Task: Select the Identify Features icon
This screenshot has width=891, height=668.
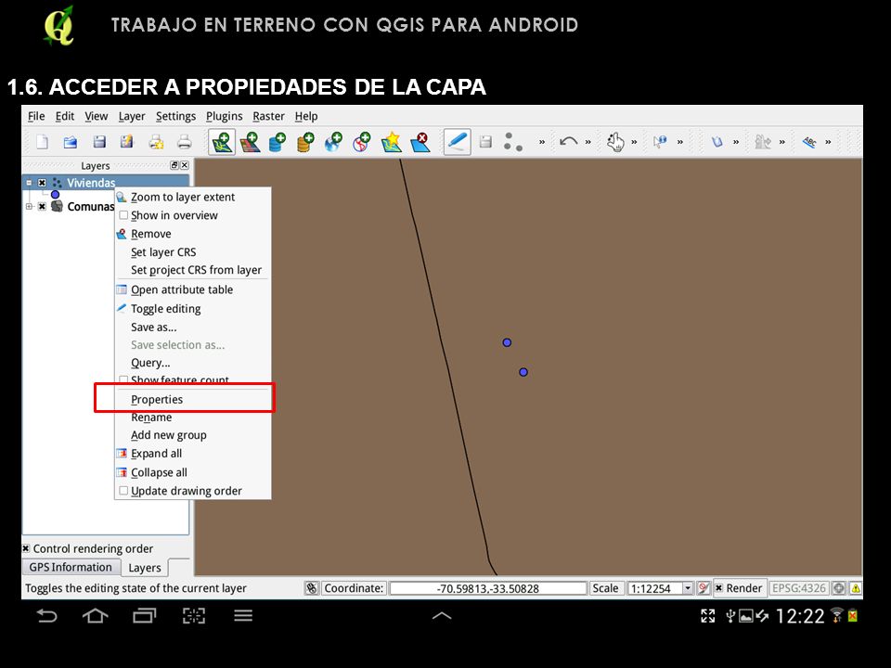Action: [660, 141]
